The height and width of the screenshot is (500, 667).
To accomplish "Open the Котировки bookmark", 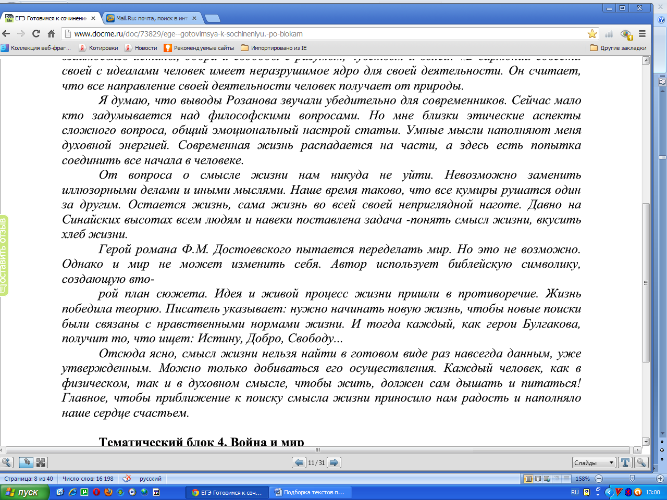I will (x=98, y=48).
